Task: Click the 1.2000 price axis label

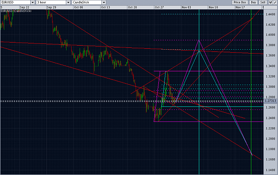Action: (x=270, y=139)
